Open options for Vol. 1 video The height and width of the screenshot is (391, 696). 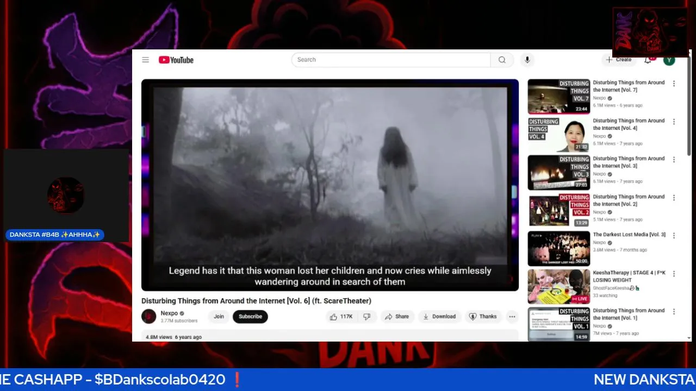(x=674, y=312)
